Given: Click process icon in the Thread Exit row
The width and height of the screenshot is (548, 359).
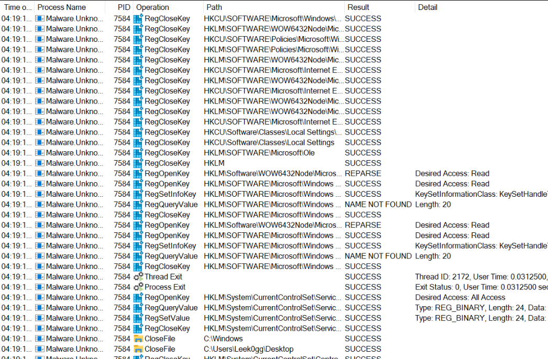Looking at the screenshot, I should 40,277.
